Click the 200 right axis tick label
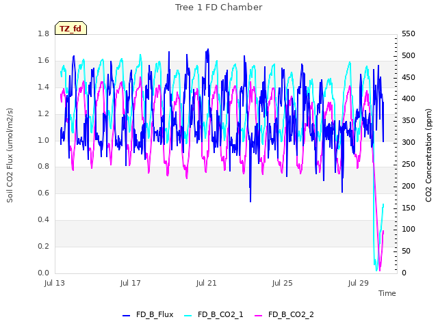The image size is (438, 328). pyautogui.click(x=409, y=186)
